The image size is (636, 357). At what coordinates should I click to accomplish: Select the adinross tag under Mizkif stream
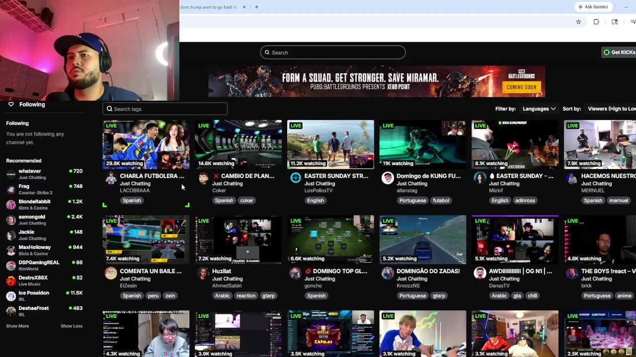525,200
